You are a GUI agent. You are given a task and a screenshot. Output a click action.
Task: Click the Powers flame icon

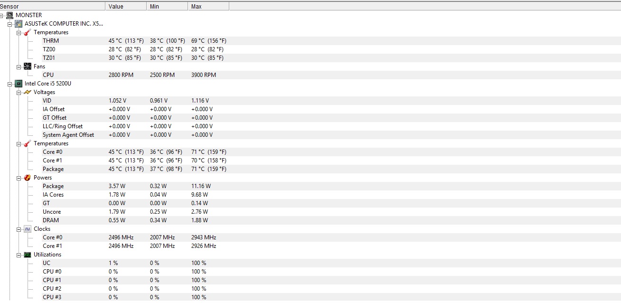pyautogui.click(x=28, y=178)
